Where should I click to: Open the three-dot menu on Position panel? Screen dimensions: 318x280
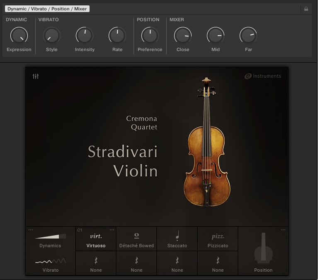283,230
